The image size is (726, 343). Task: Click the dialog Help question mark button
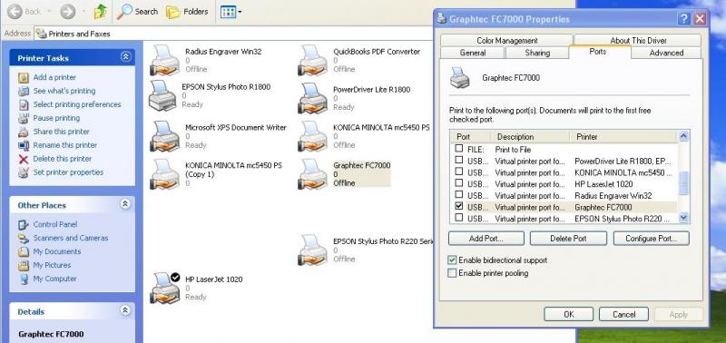click(x=684, y=19)
